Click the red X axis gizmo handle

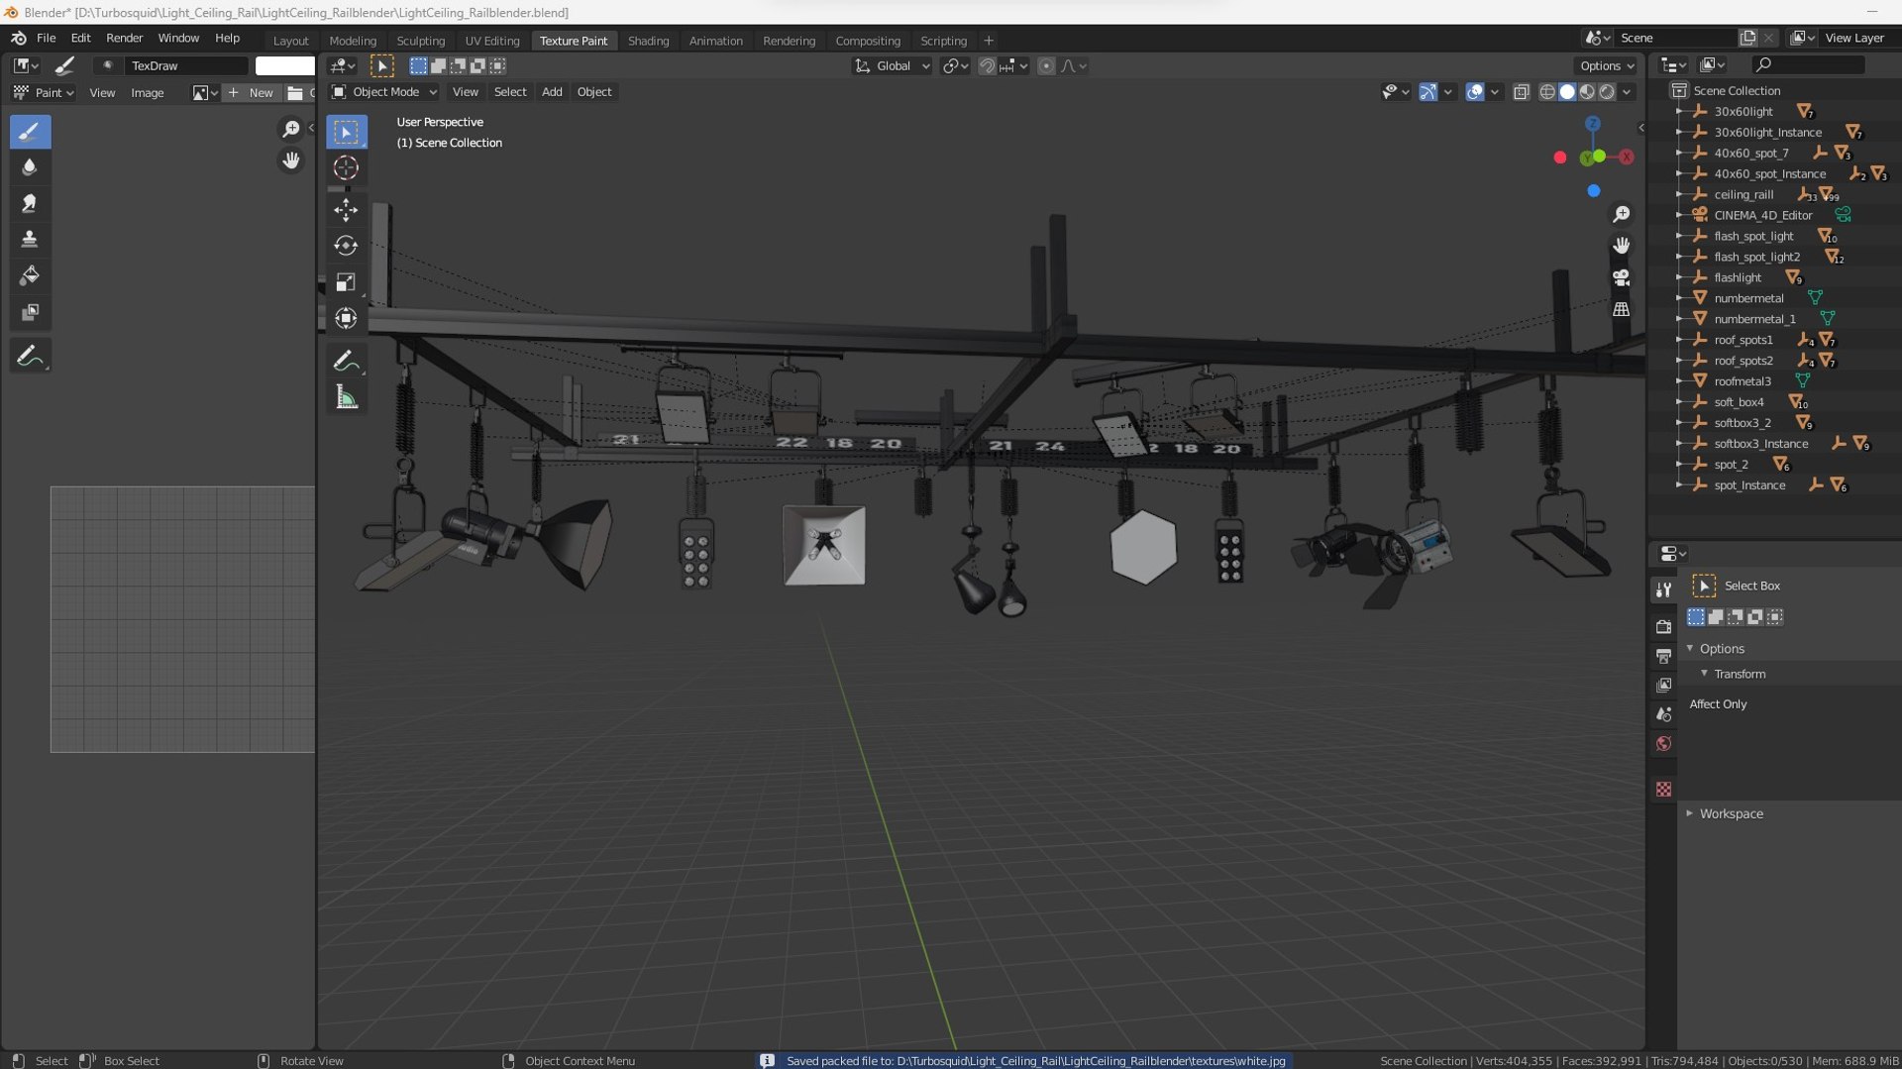pyautogui.click(x=1626, y=157)
